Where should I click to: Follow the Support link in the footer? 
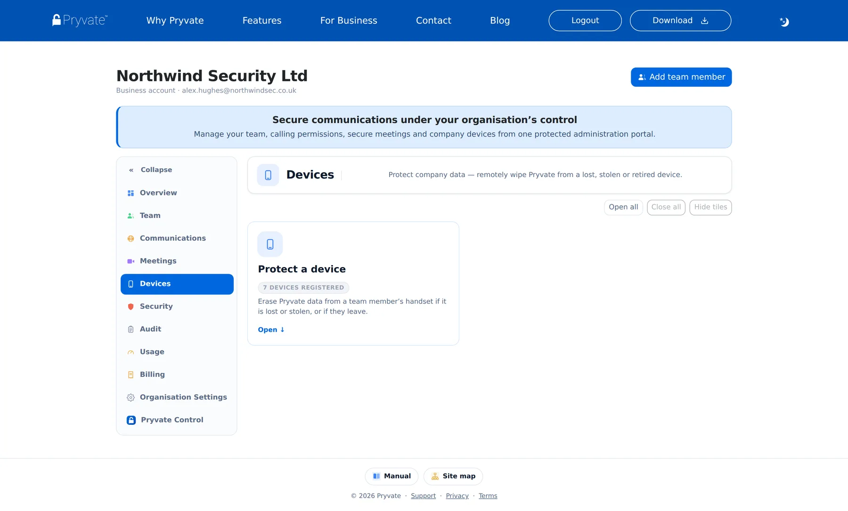423,496
